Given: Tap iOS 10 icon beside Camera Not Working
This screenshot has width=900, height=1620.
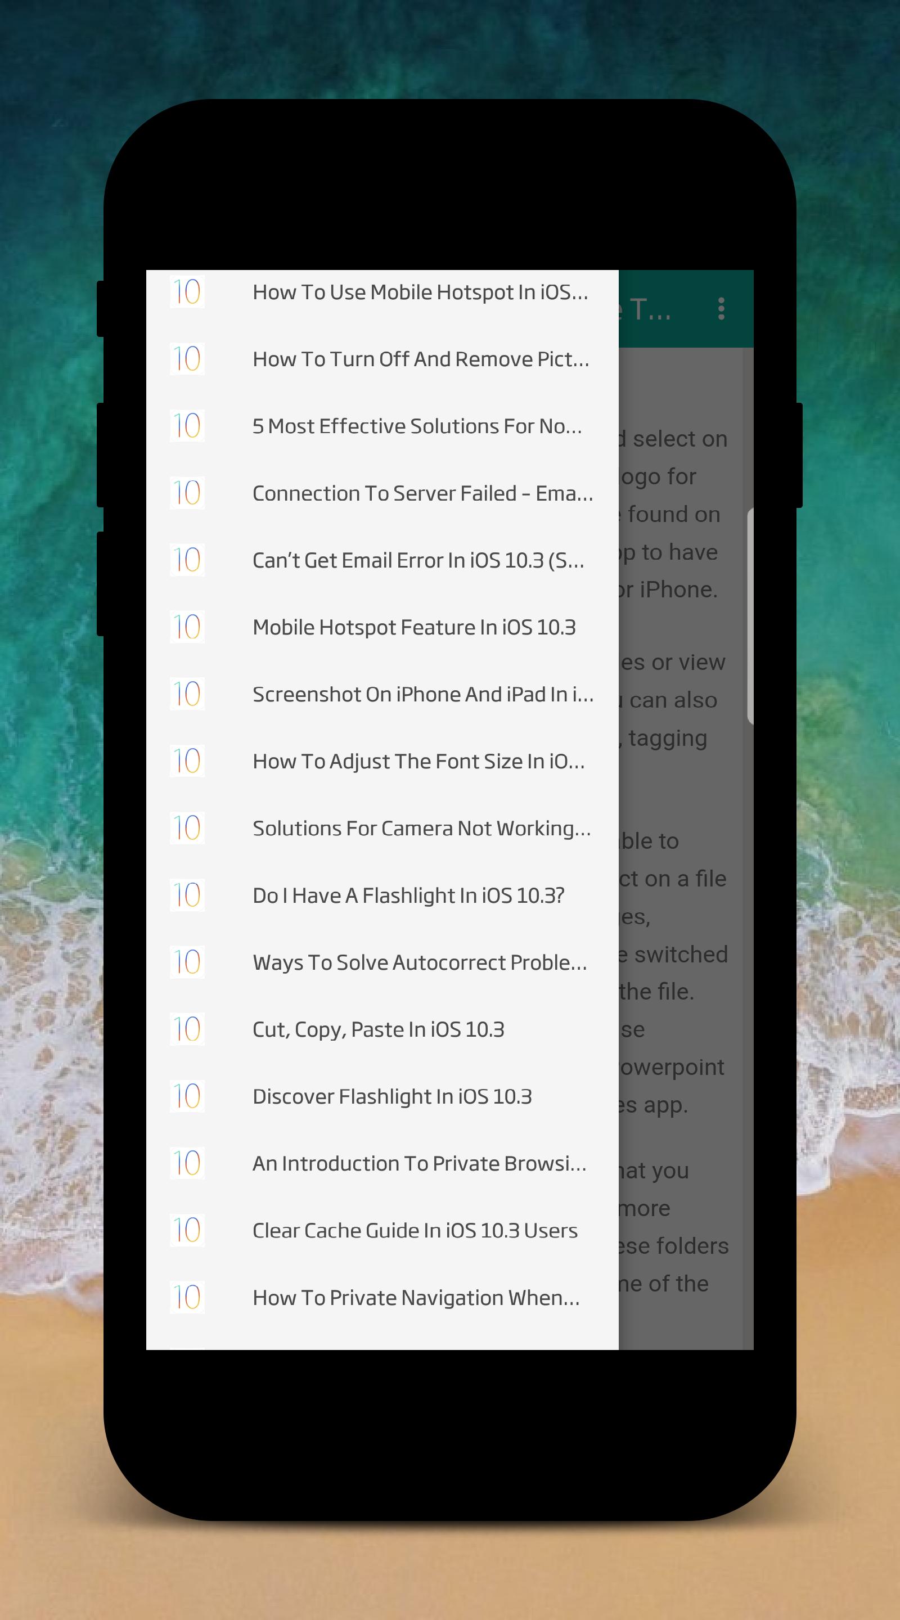Looking at the screenshot, I should [x=187, y=828].
